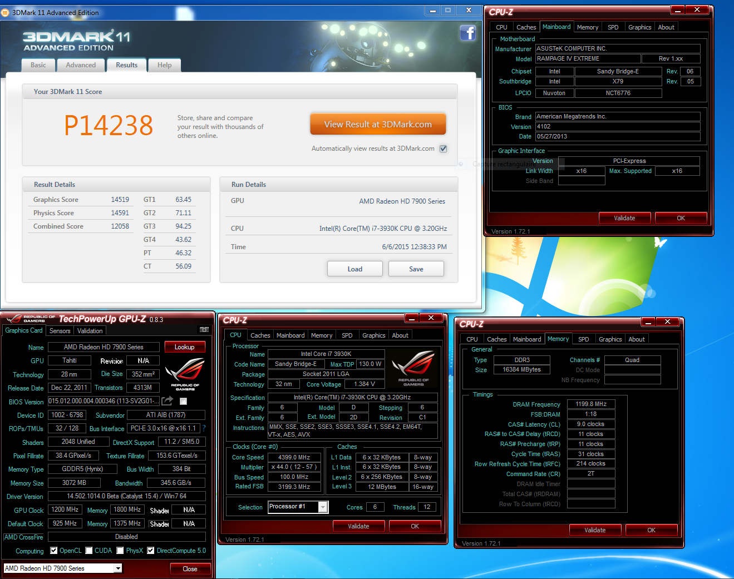Screen dimensions: 734x579
Task: Open the Help tab in 3DMark
Action: (165, 65)
